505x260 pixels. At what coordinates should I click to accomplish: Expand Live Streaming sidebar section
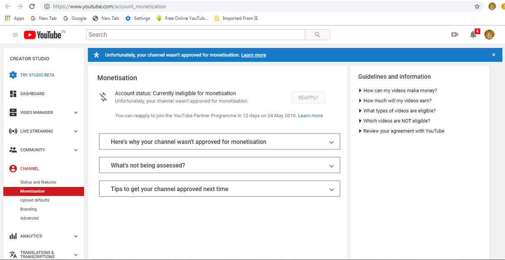76,131
